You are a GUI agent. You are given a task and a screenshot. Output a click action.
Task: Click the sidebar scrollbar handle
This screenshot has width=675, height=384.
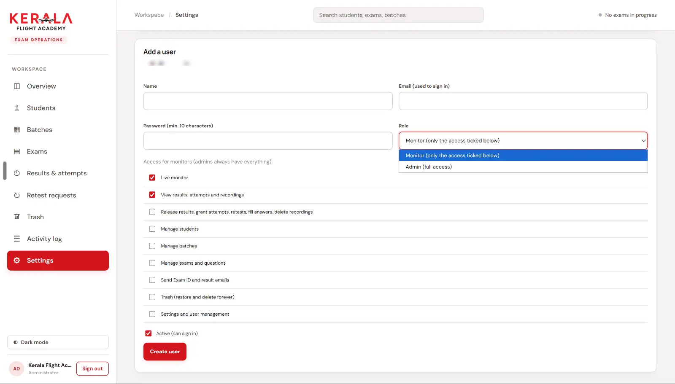[x=5, y=171]
